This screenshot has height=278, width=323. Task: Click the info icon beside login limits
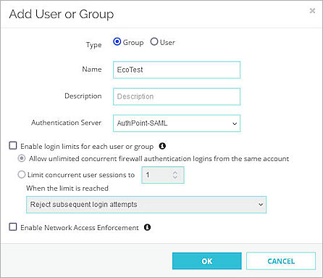coord(162,146)
